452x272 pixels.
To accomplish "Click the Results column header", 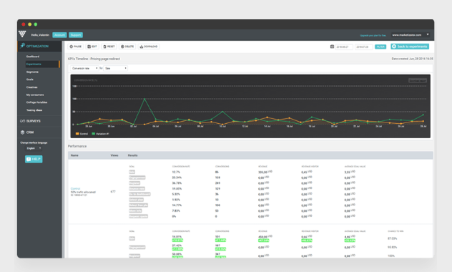I will pos(132,155).
